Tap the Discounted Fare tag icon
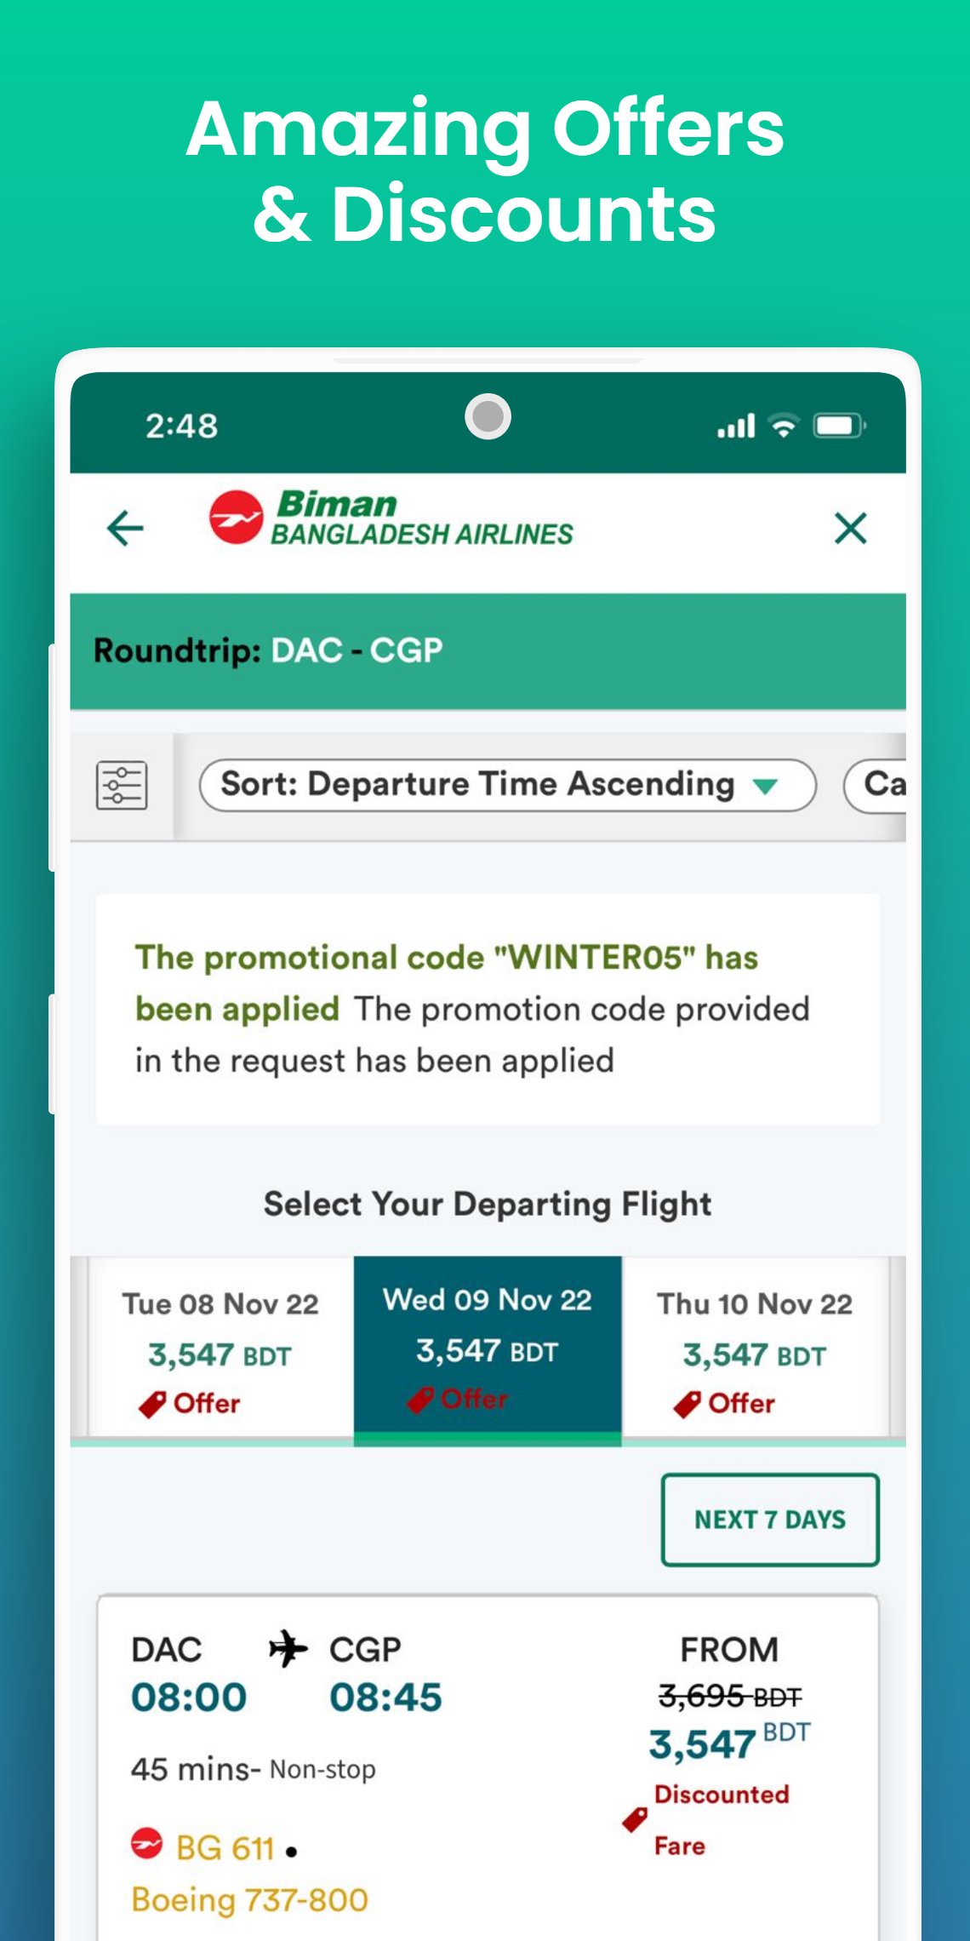This screenshot has width=970, height=1941. [x=635, y=1819]
